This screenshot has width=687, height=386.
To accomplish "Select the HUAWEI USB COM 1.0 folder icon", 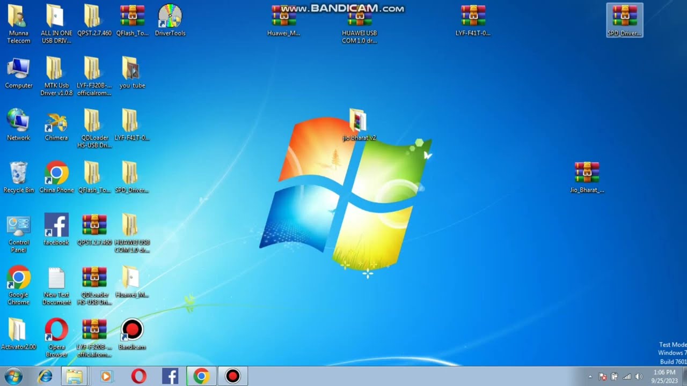I will (x=132, y=233).
